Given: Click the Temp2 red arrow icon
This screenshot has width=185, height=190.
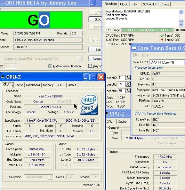Looking at the screenshot, I should pos(162,40).
